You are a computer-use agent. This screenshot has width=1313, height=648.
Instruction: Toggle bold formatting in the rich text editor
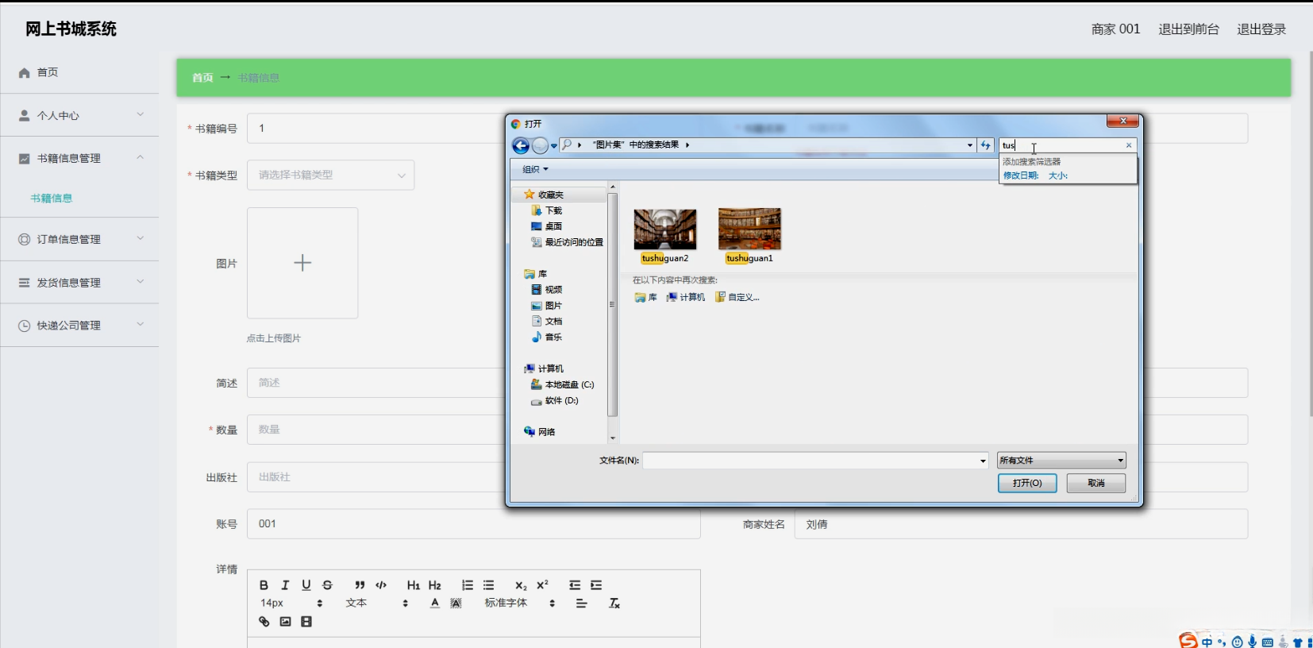[x=264, y=585]
